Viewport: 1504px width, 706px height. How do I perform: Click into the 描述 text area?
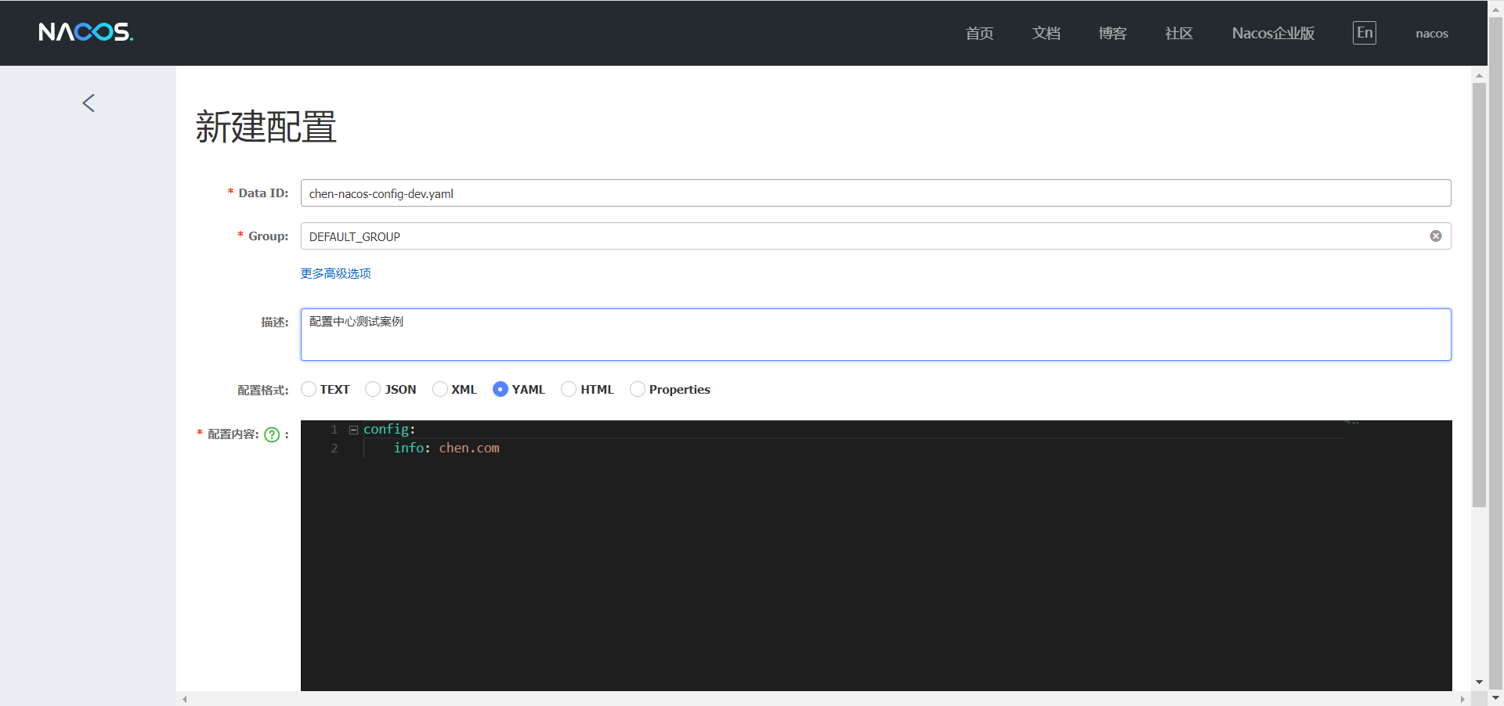click(876, 334)
